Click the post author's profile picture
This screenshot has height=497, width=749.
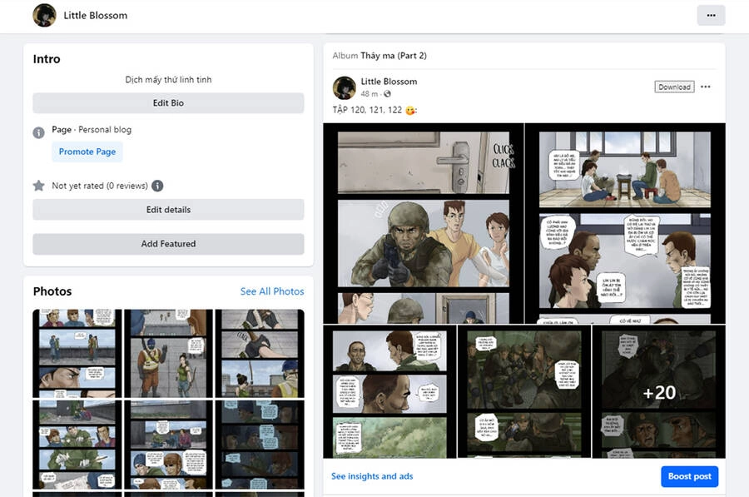(345, 87)
